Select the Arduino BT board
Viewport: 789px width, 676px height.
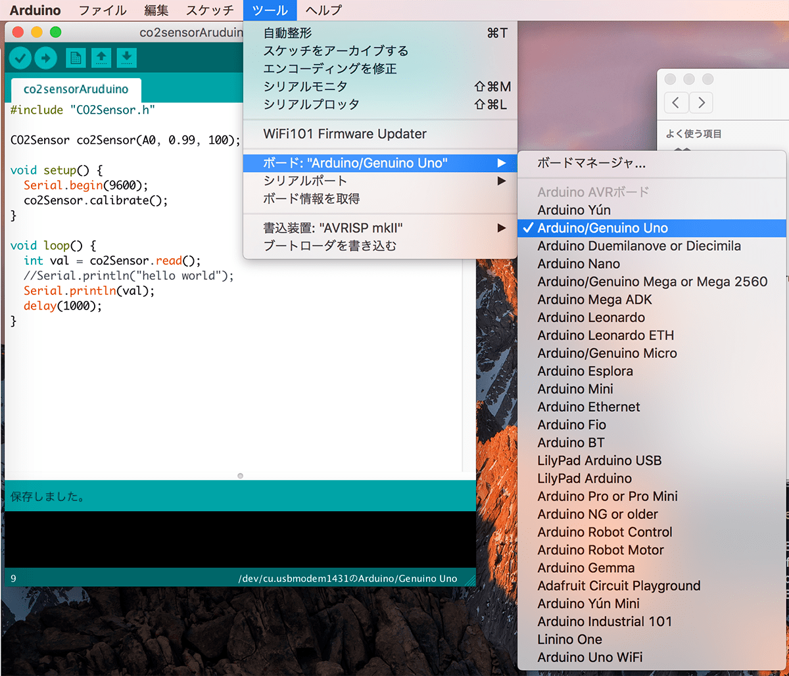[652, 442]
